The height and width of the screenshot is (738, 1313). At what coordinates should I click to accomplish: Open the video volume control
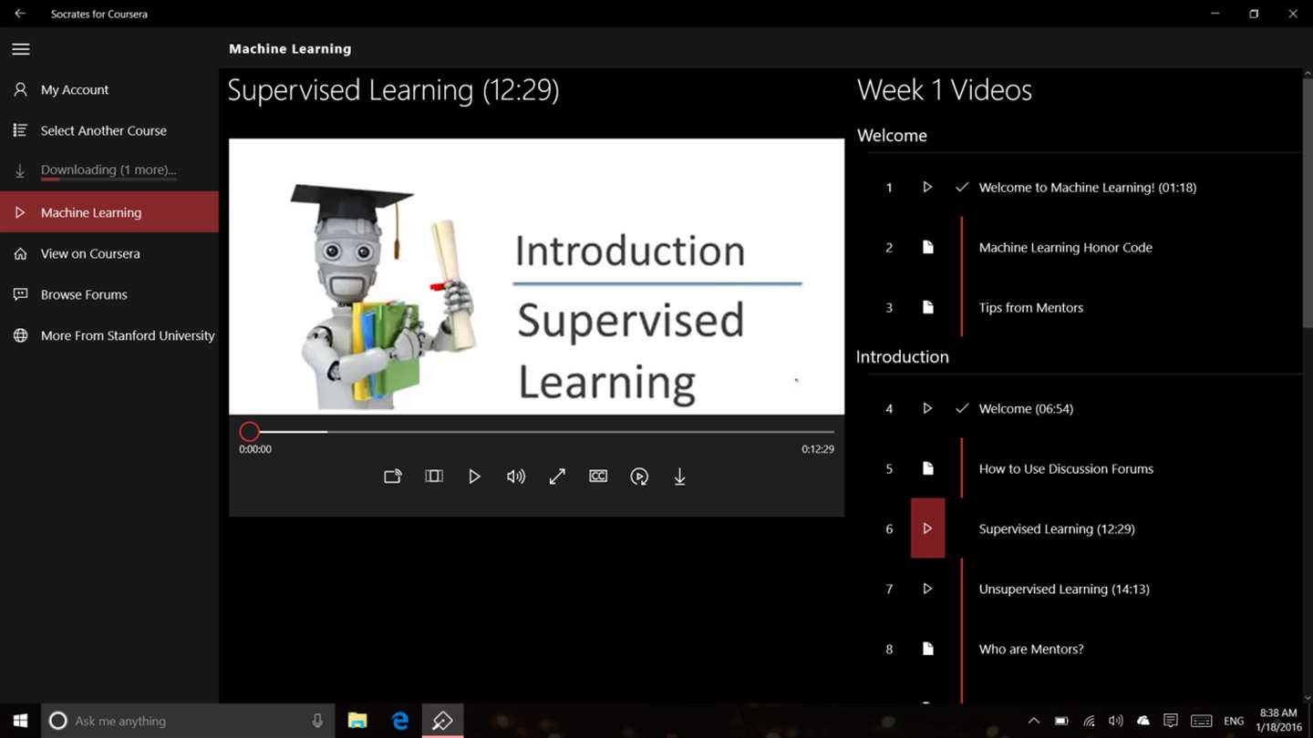(x=516, y=477)
